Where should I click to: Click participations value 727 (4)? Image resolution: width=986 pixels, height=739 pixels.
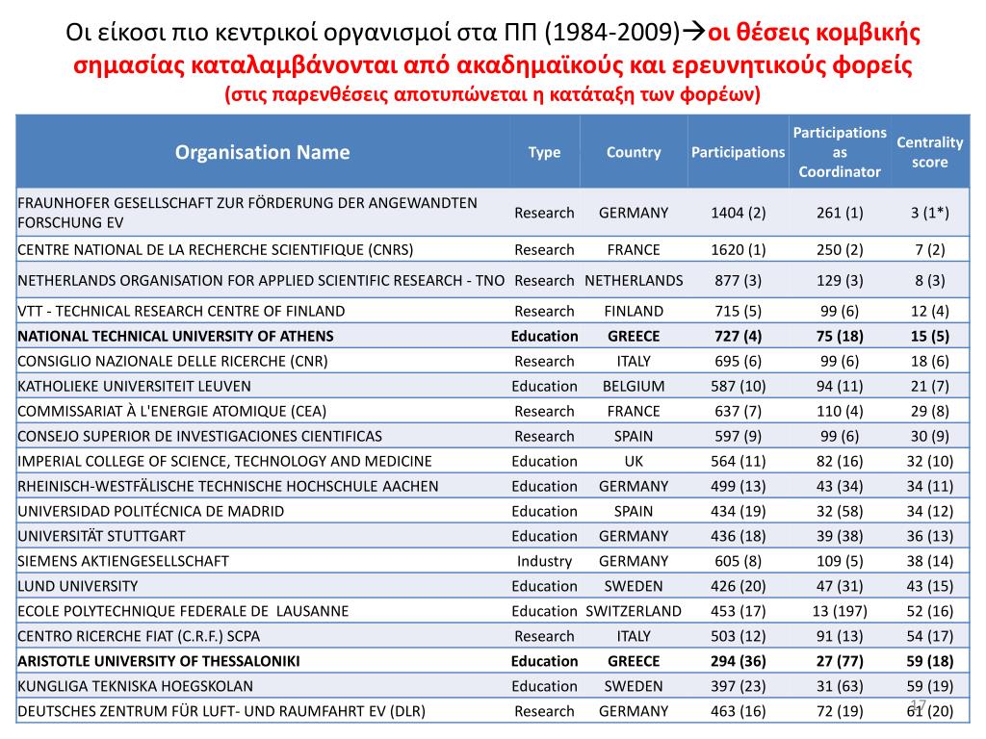[x=739, y=336]
